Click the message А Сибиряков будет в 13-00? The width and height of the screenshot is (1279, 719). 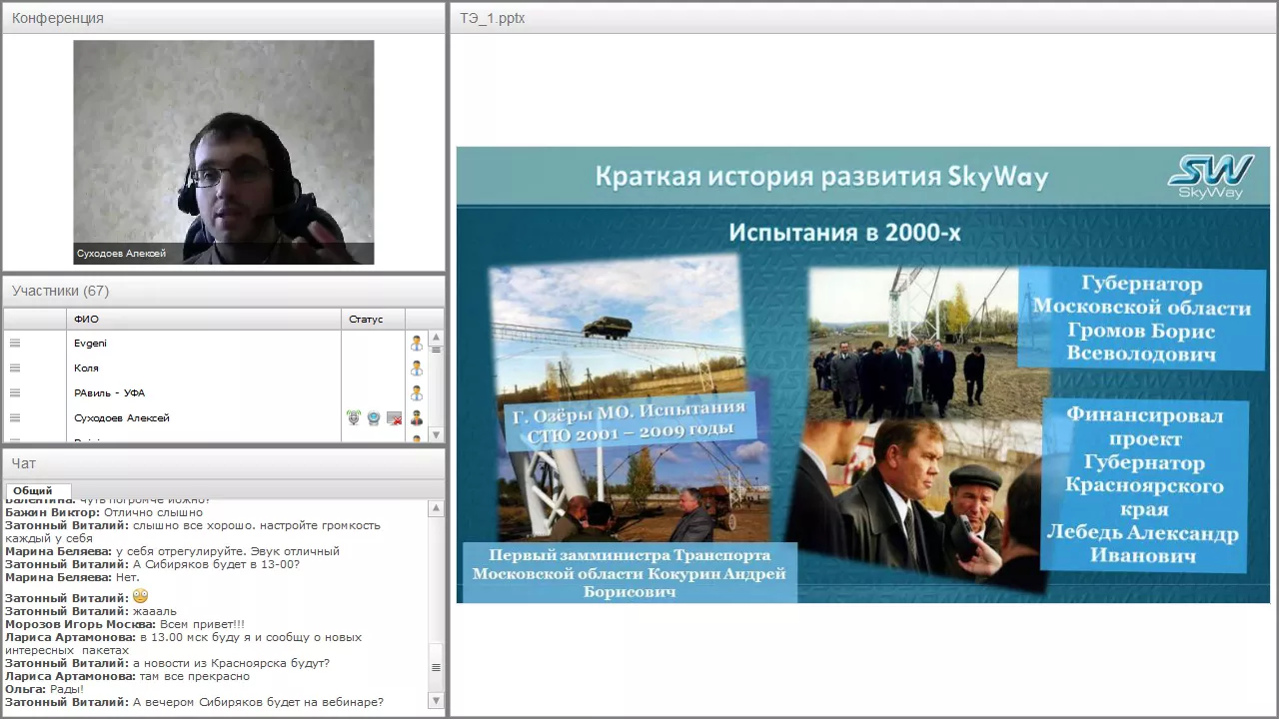pos(216,564)
